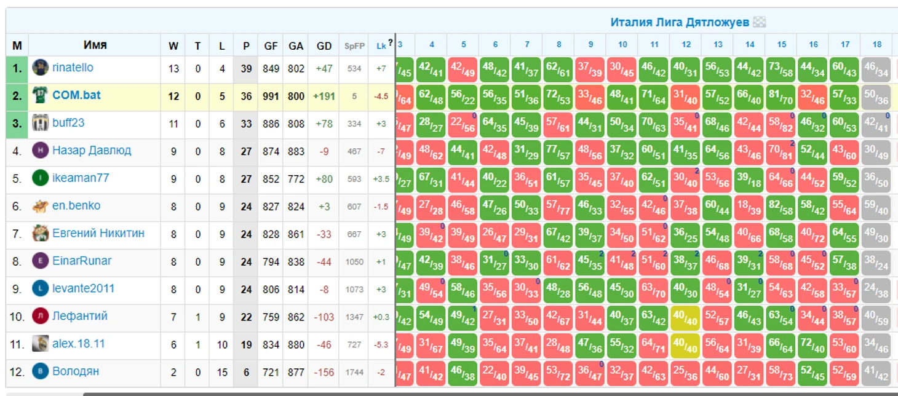
Task: Click alex.18.11's avatar image
Action: click(40, 344)
